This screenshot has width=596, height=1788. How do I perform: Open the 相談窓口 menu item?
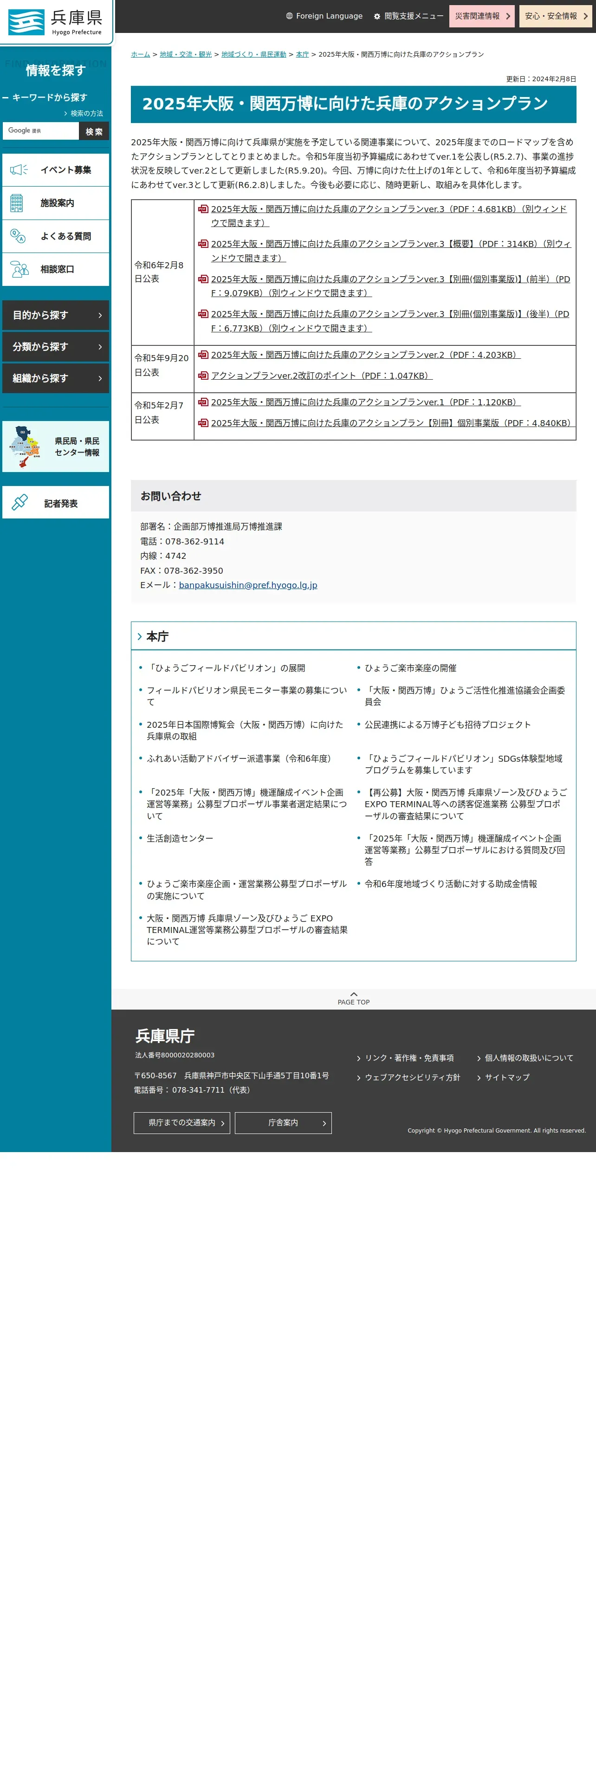(56, 269)
